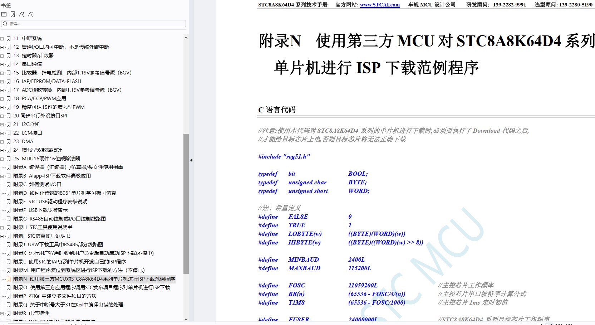This screenshot has height=325, width=595.
Task: Click bookmark icon beside '18 PCA/CCP/PWM应用'
Action: (x=9, y=98)
